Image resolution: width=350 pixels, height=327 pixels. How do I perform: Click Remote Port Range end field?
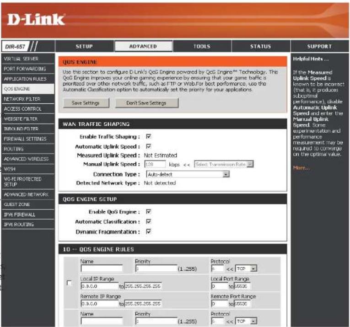[x=242, y=304]
